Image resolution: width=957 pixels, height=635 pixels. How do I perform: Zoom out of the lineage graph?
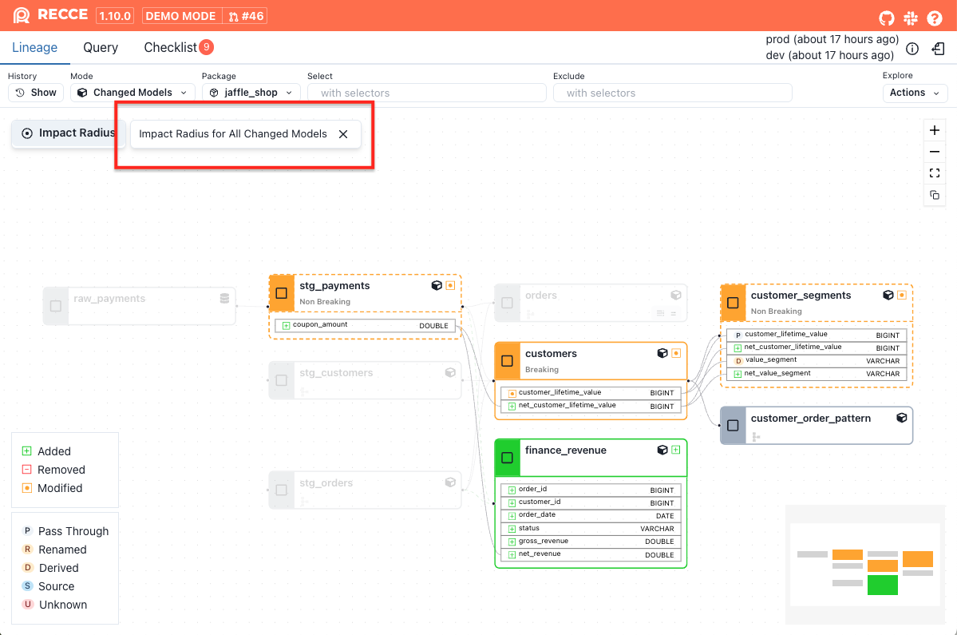tap(935, 152)
